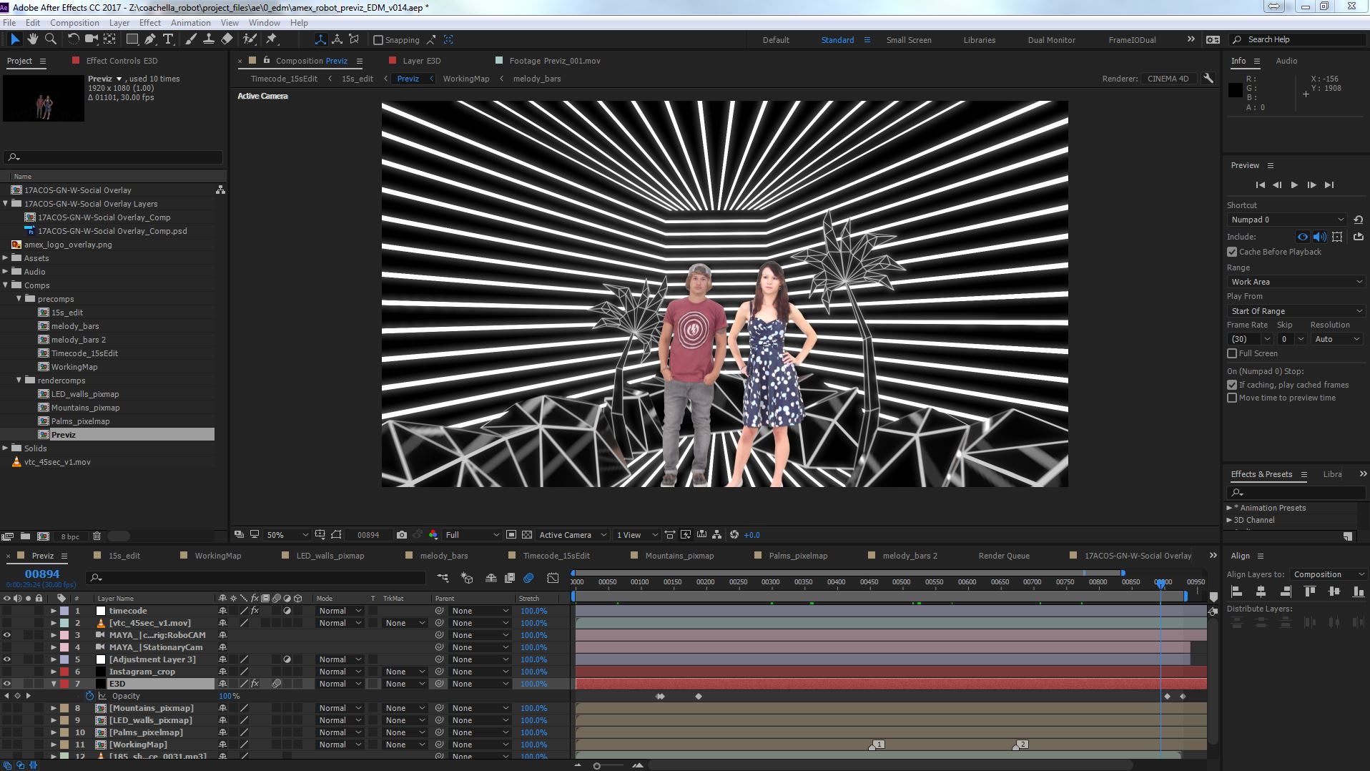This screenshot has height=771, width=1370.
Task: Check Move time to preview time
Action: pyautogui.click(x=1232, y=398)
